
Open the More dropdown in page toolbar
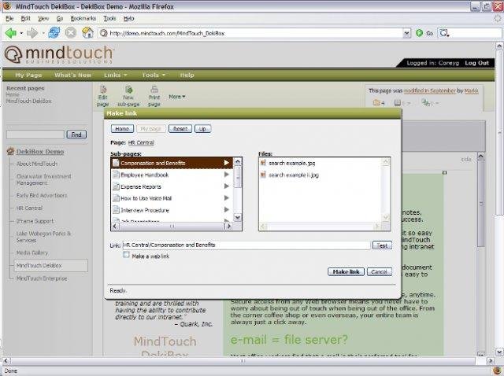[x=177, y=97]
